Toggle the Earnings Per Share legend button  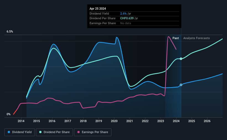pyautogui.click(x=93, y=132)
